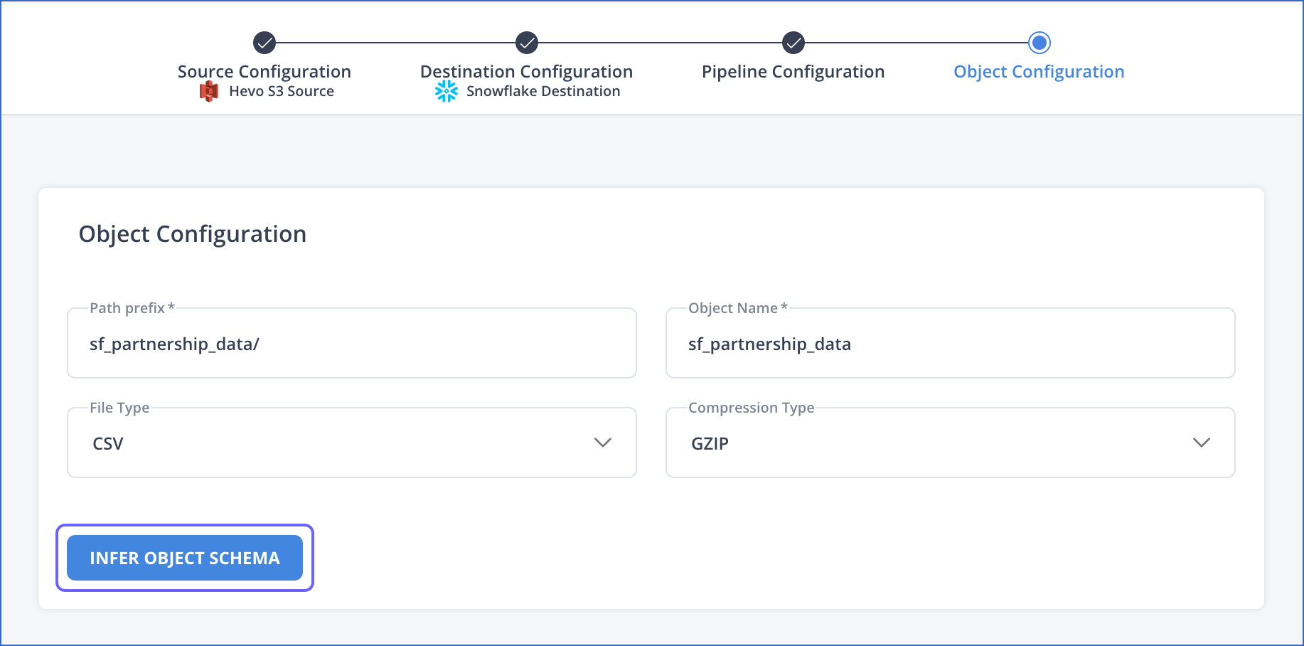Open the Compression Type dropdown showing GZIP
The width and height of the screenshot is (1304, 646).
(x=951, y=443)
